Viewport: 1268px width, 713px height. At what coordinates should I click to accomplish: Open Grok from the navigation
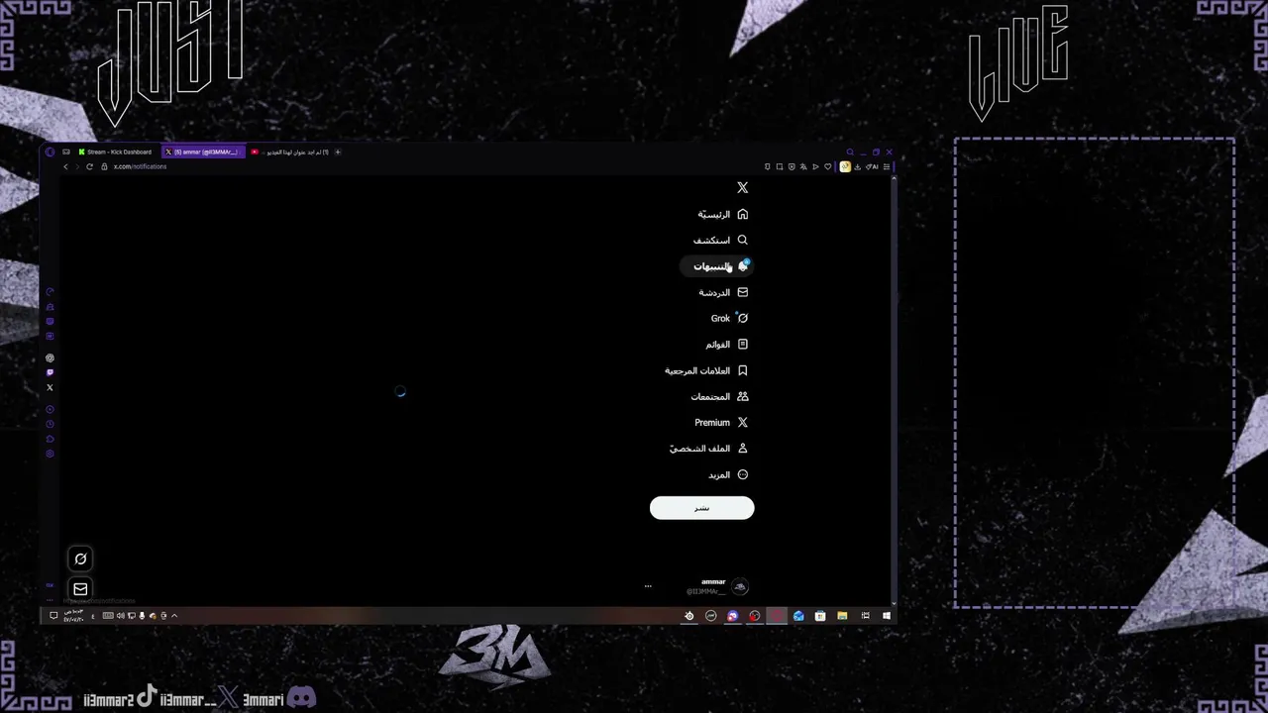(x=729, y=318)
